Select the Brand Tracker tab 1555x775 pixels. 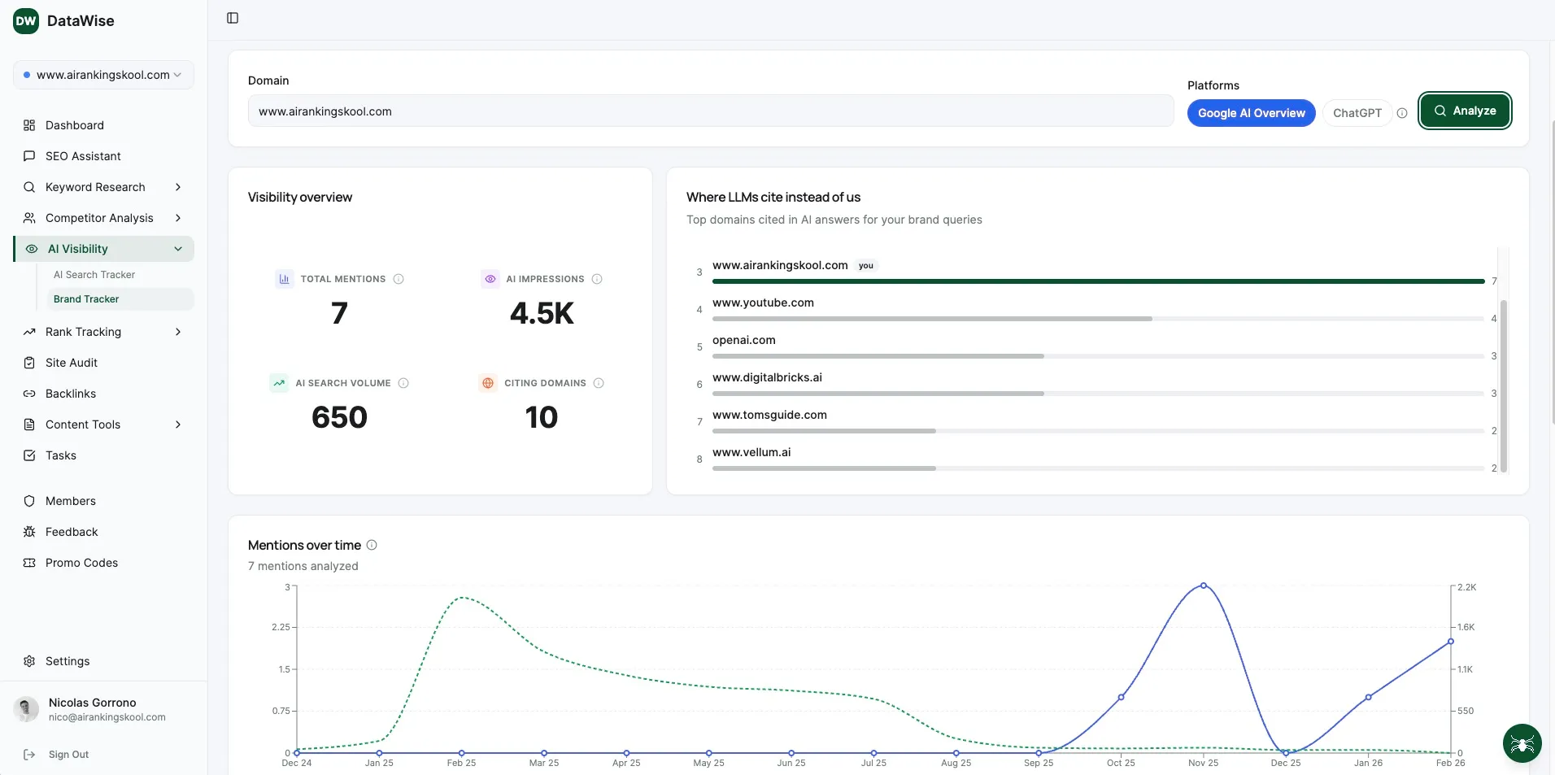coord(87,298)
